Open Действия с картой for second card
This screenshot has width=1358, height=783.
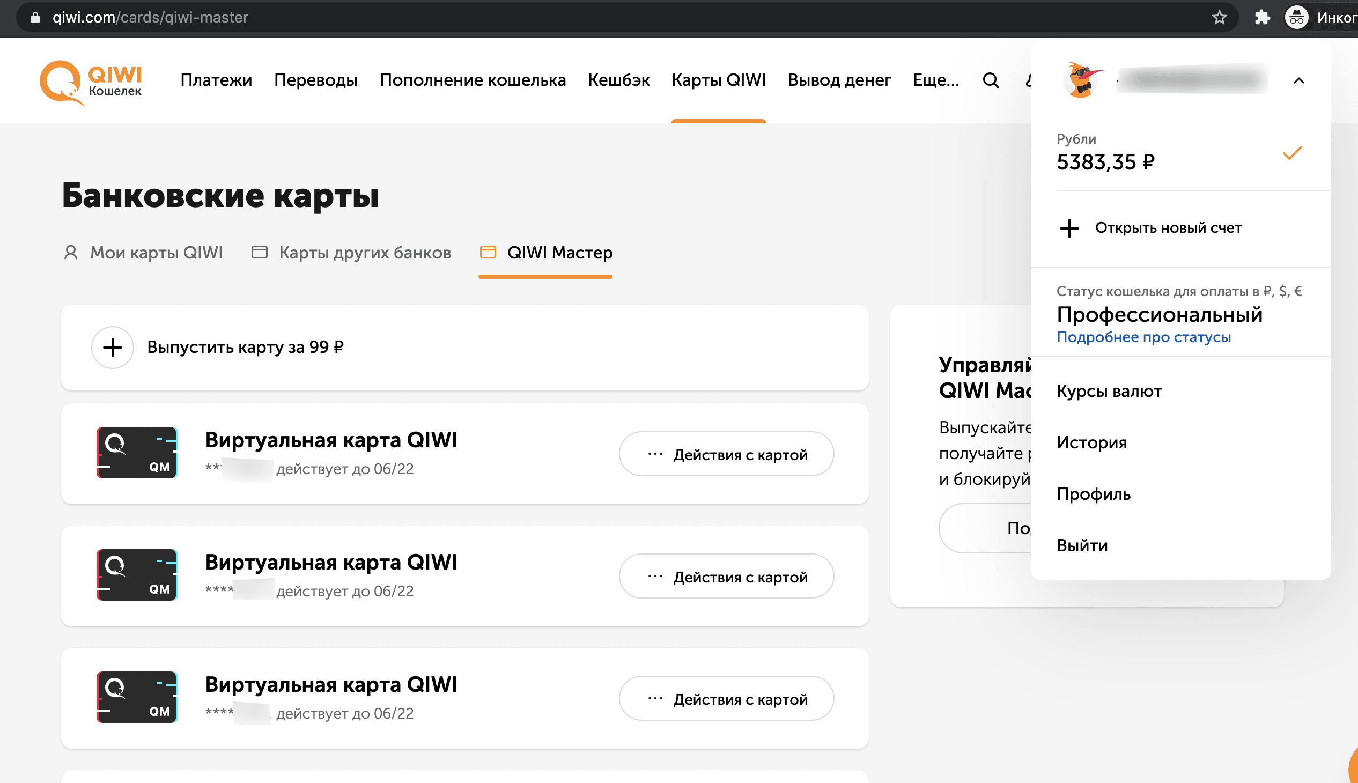727,577
